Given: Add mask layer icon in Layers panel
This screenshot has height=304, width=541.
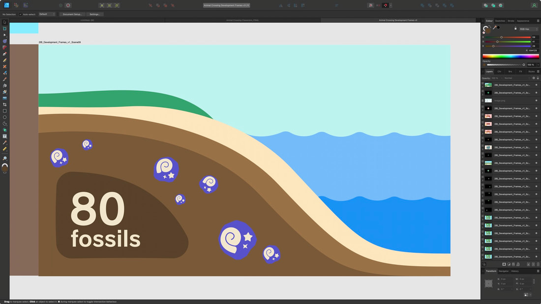Looking at the screenshot, I should point(504,264).
